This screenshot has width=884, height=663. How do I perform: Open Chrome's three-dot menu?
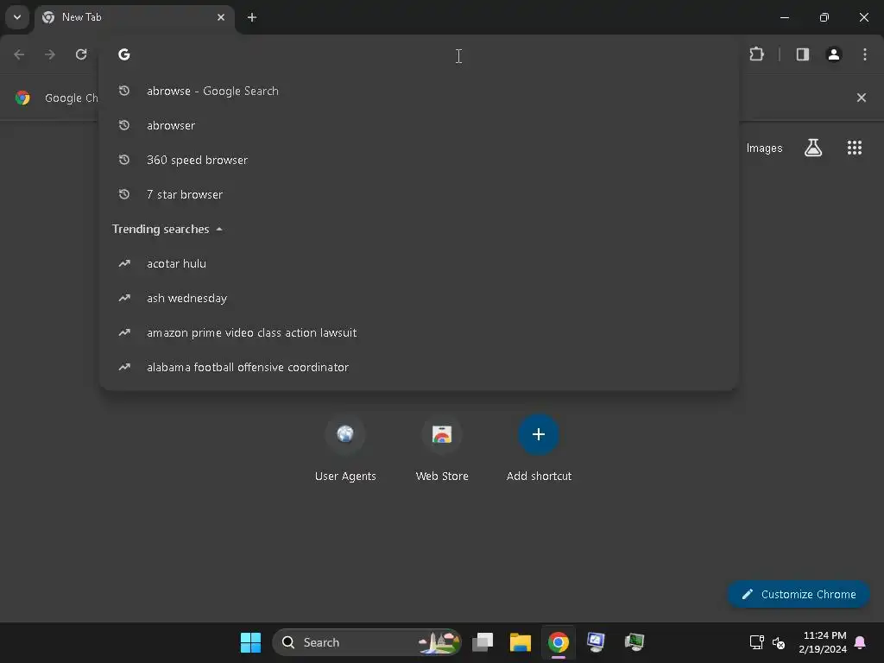point(865,54)
